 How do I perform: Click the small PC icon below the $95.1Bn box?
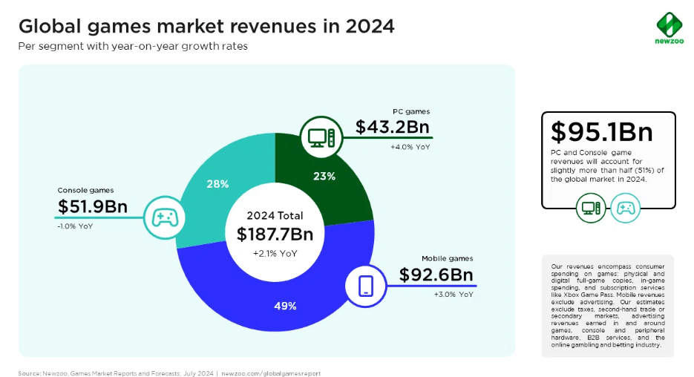(x=591, y=207)
